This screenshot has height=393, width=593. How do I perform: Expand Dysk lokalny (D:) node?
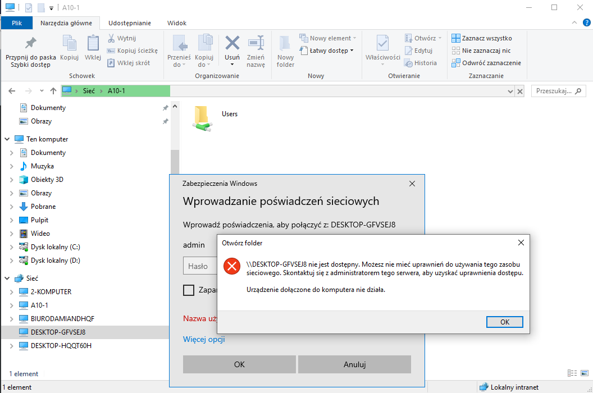pos(12,261)
